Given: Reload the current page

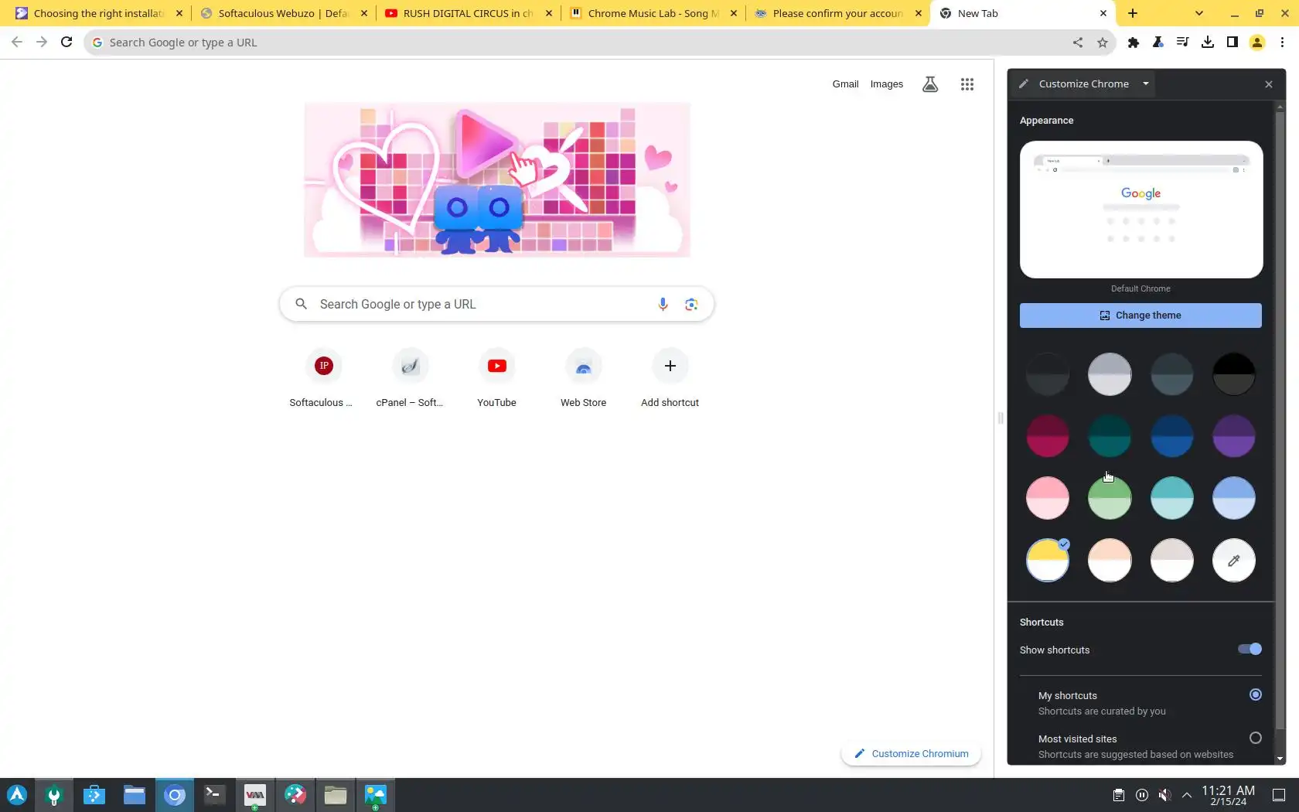Looking at the screenshot, I should pos(66,43).
